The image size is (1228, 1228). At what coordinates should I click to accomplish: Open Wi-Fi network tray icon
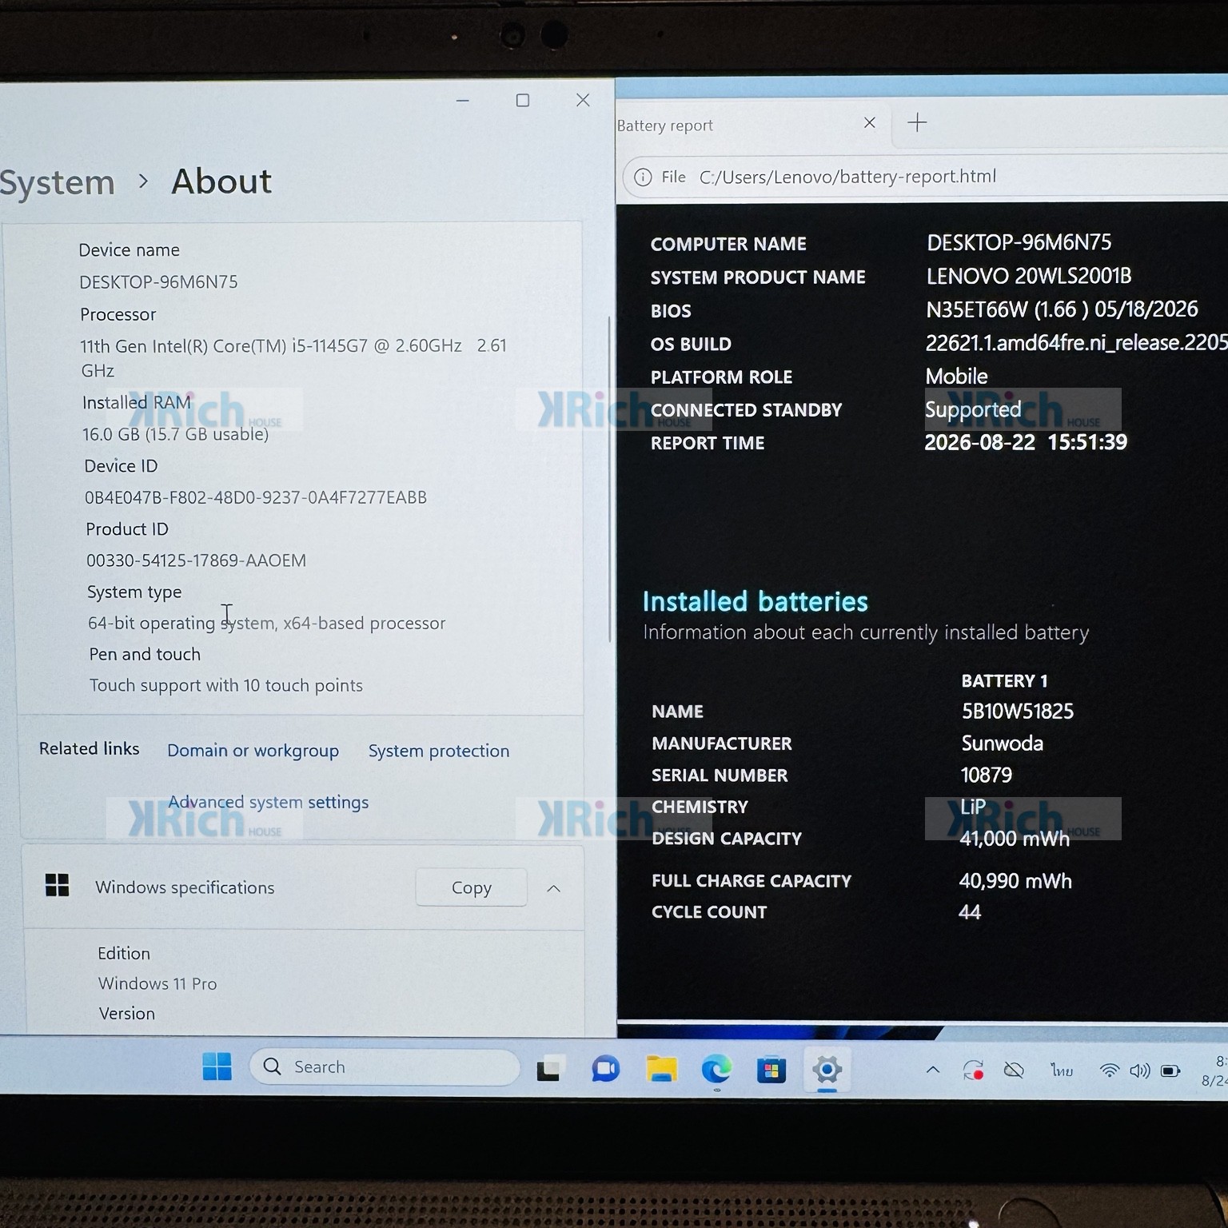click(x=1109, y=1071)
